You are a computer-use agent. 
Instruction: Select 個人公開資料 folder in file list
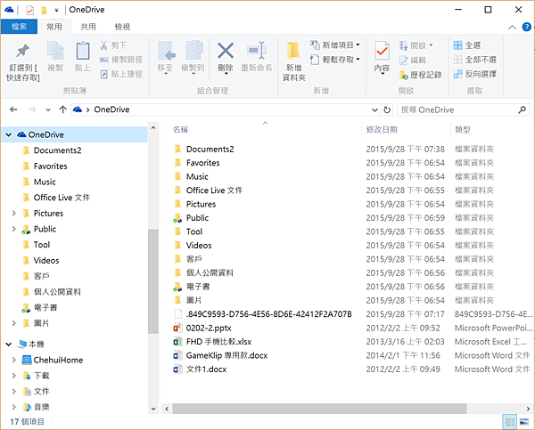210,273
